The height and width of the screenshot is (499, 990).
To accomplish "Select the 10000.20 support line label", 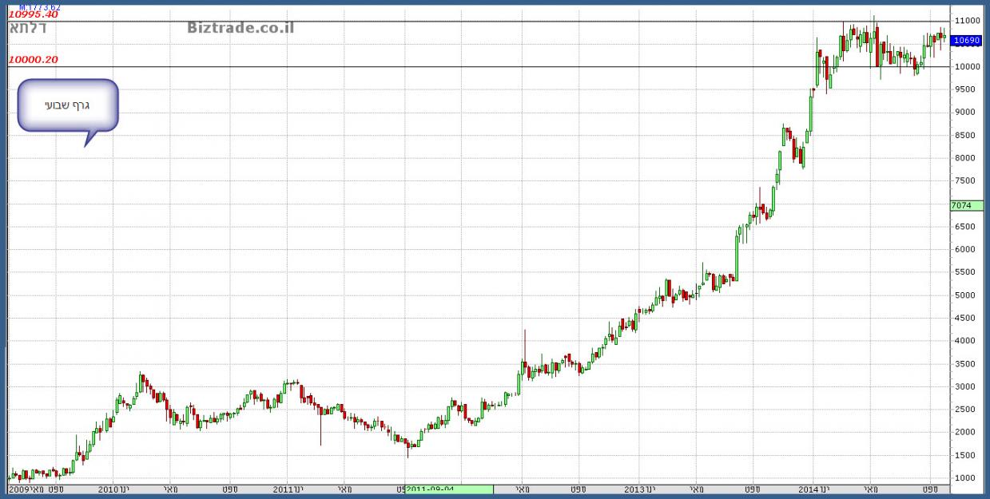I will (33, 59).
